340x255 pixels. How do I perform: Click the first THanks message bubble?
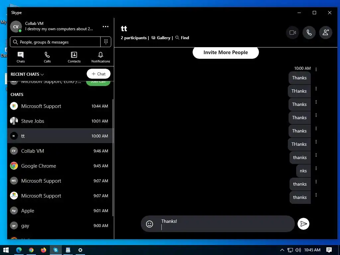tap(299, 91)
